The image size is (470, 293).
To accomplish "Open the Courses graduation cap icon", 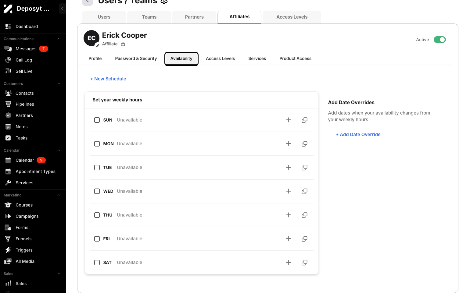I will pyautogui.click(x=8, y=205).
